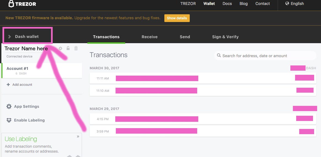Open the Receive tab
The width and height of the screenshot is (321, 157).
[150, 37]
